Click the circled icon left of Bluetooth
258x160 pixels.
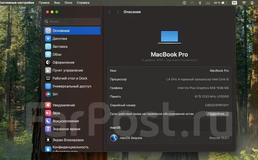click(185, 3)
